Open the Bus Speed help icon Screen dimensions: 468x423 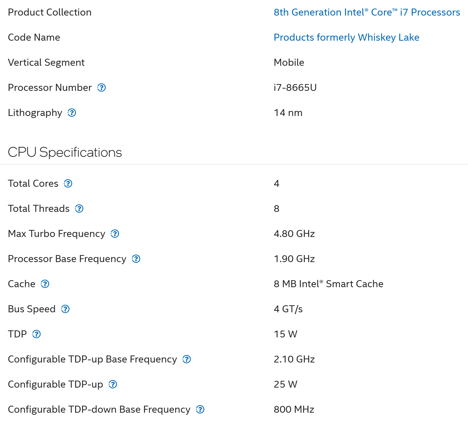tap(65, 309)
